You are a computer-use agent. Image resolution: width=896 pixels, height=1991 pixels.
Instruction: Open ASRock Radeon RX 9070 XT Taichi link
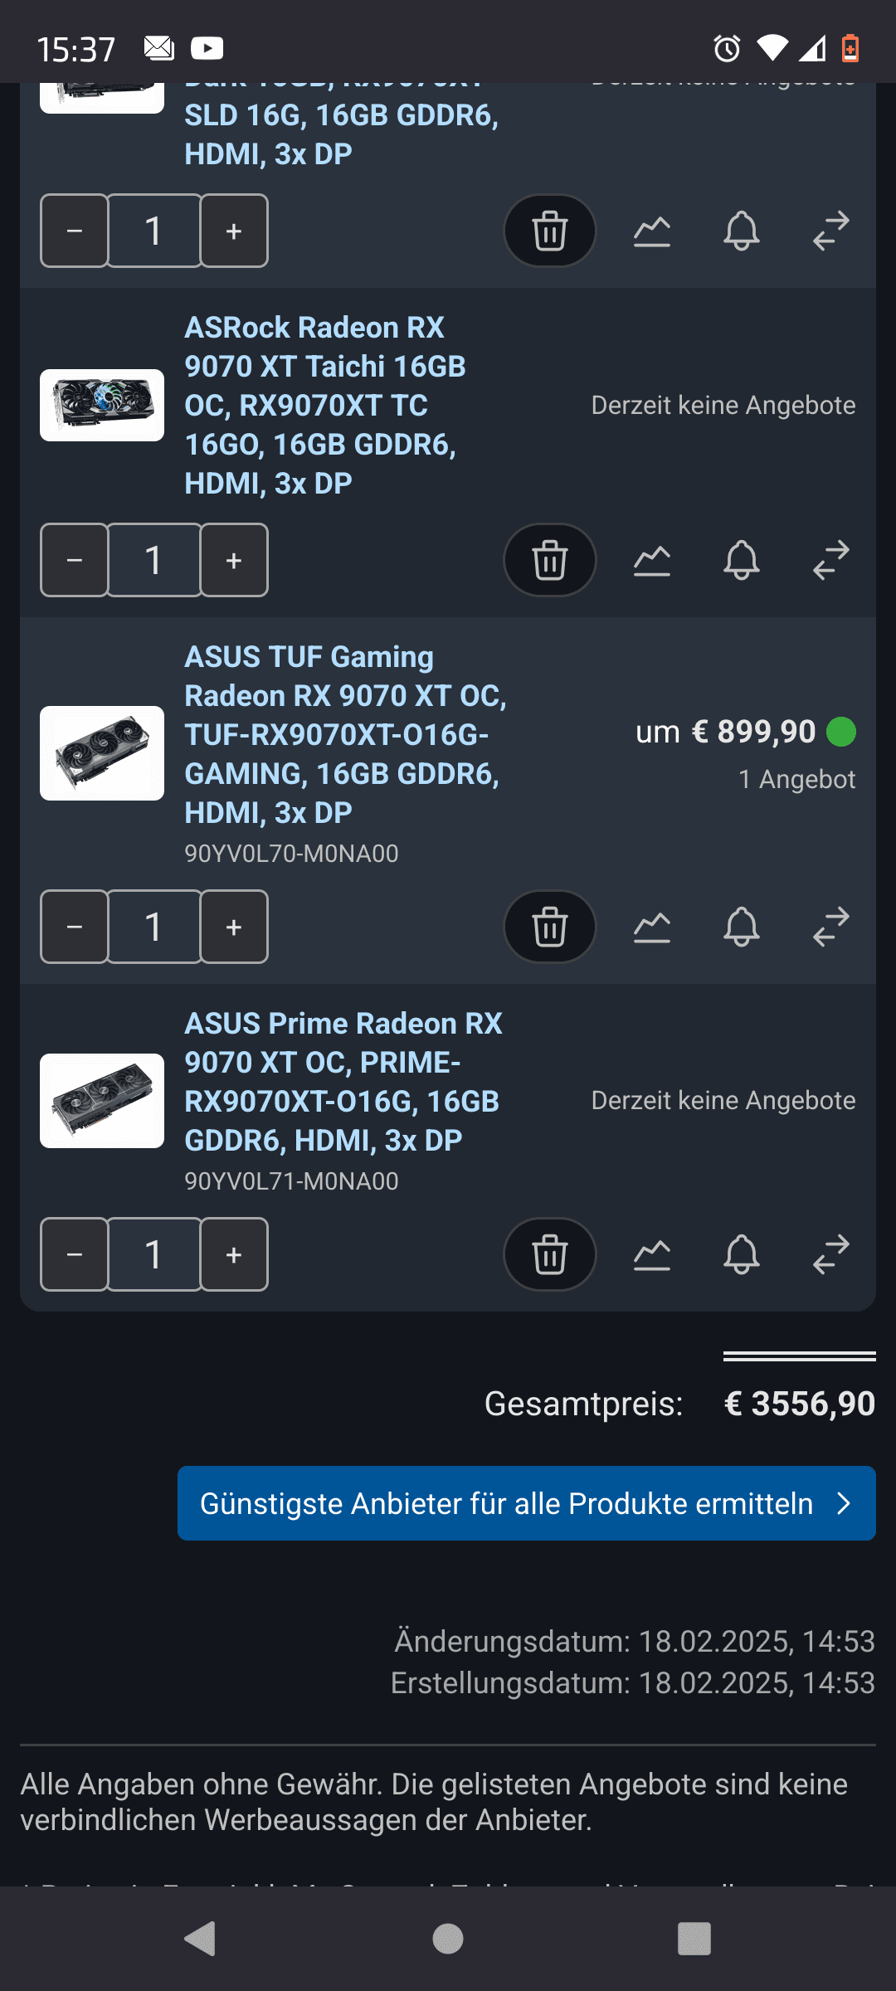[x=324, y=405]
